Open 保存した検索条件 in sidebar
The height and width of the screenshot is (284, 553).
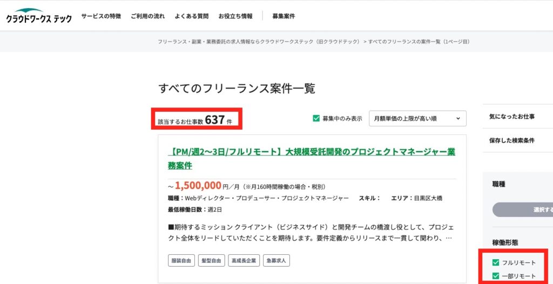point(511,140)
